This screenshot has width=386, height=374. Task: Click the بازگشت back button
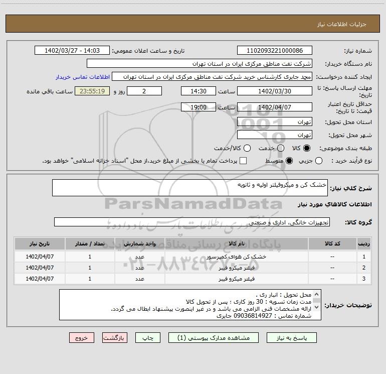(115, 338)
